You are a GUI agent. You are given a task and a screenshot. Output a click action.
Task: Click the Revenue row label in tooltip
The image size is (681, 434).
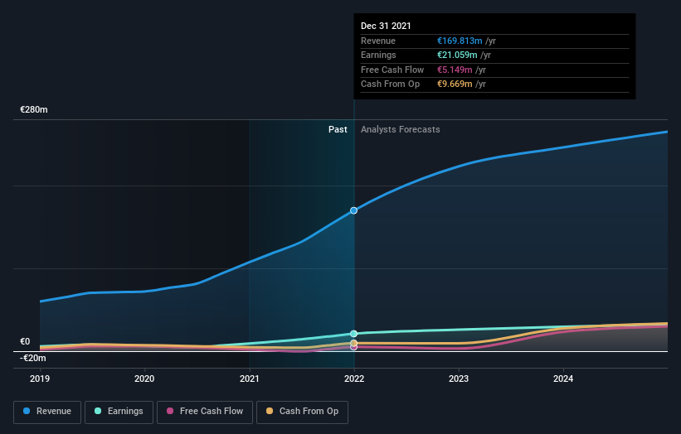[x=378, y=41]
